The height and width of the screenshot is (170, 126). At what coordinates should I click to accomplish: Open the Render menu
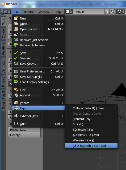[28, 12]
